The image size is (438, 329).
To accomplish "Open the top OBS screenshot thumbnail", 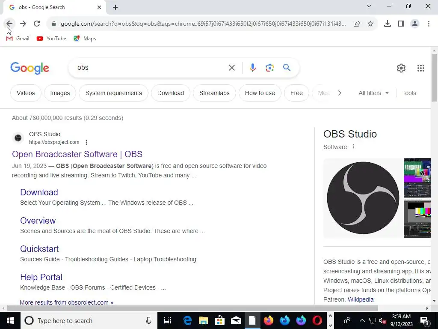I will pos(417,178).
